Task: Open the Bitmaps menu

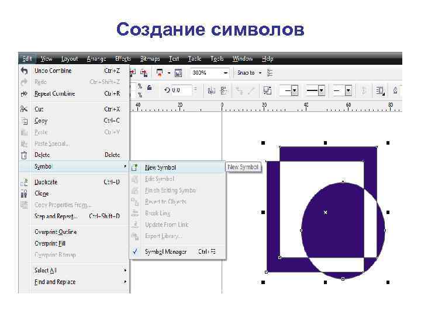Action: (150, 58)
